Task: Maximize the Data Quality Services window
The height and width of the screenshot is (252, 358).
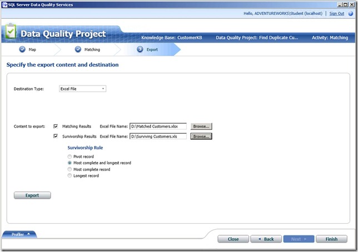Action: [346, 4]
